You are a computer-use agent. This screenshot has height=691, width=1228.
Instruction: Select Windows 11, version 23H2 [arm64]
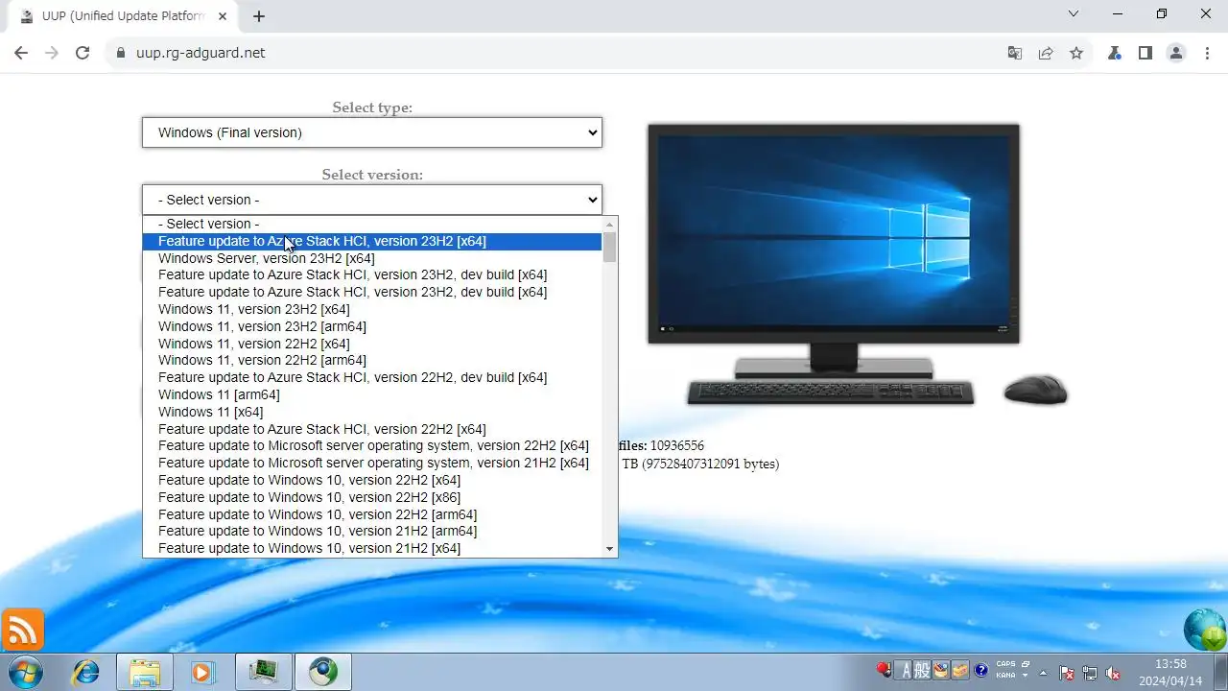pyautogui.click(x=372, y=326)
